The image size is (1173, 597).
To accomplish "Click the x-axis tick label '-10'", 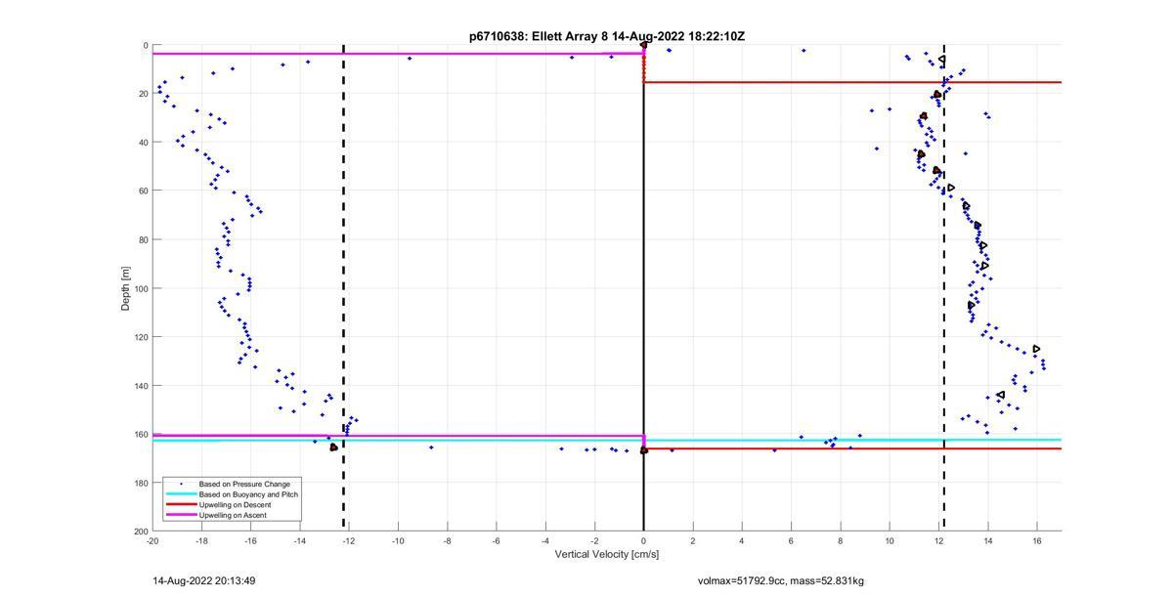I will tap(398, 540).
